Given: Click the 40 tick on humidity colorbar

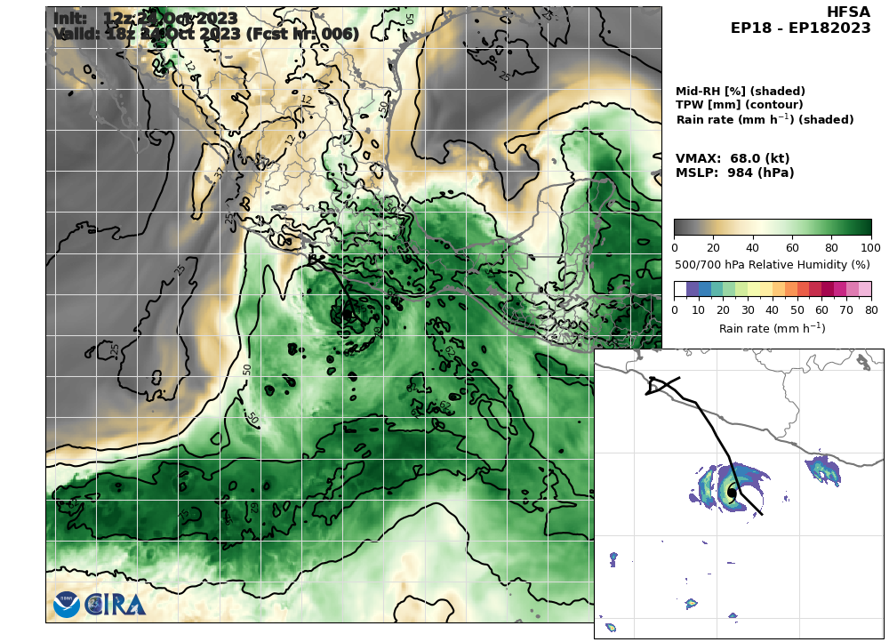Looking at the screenshot, I should 752,248.
